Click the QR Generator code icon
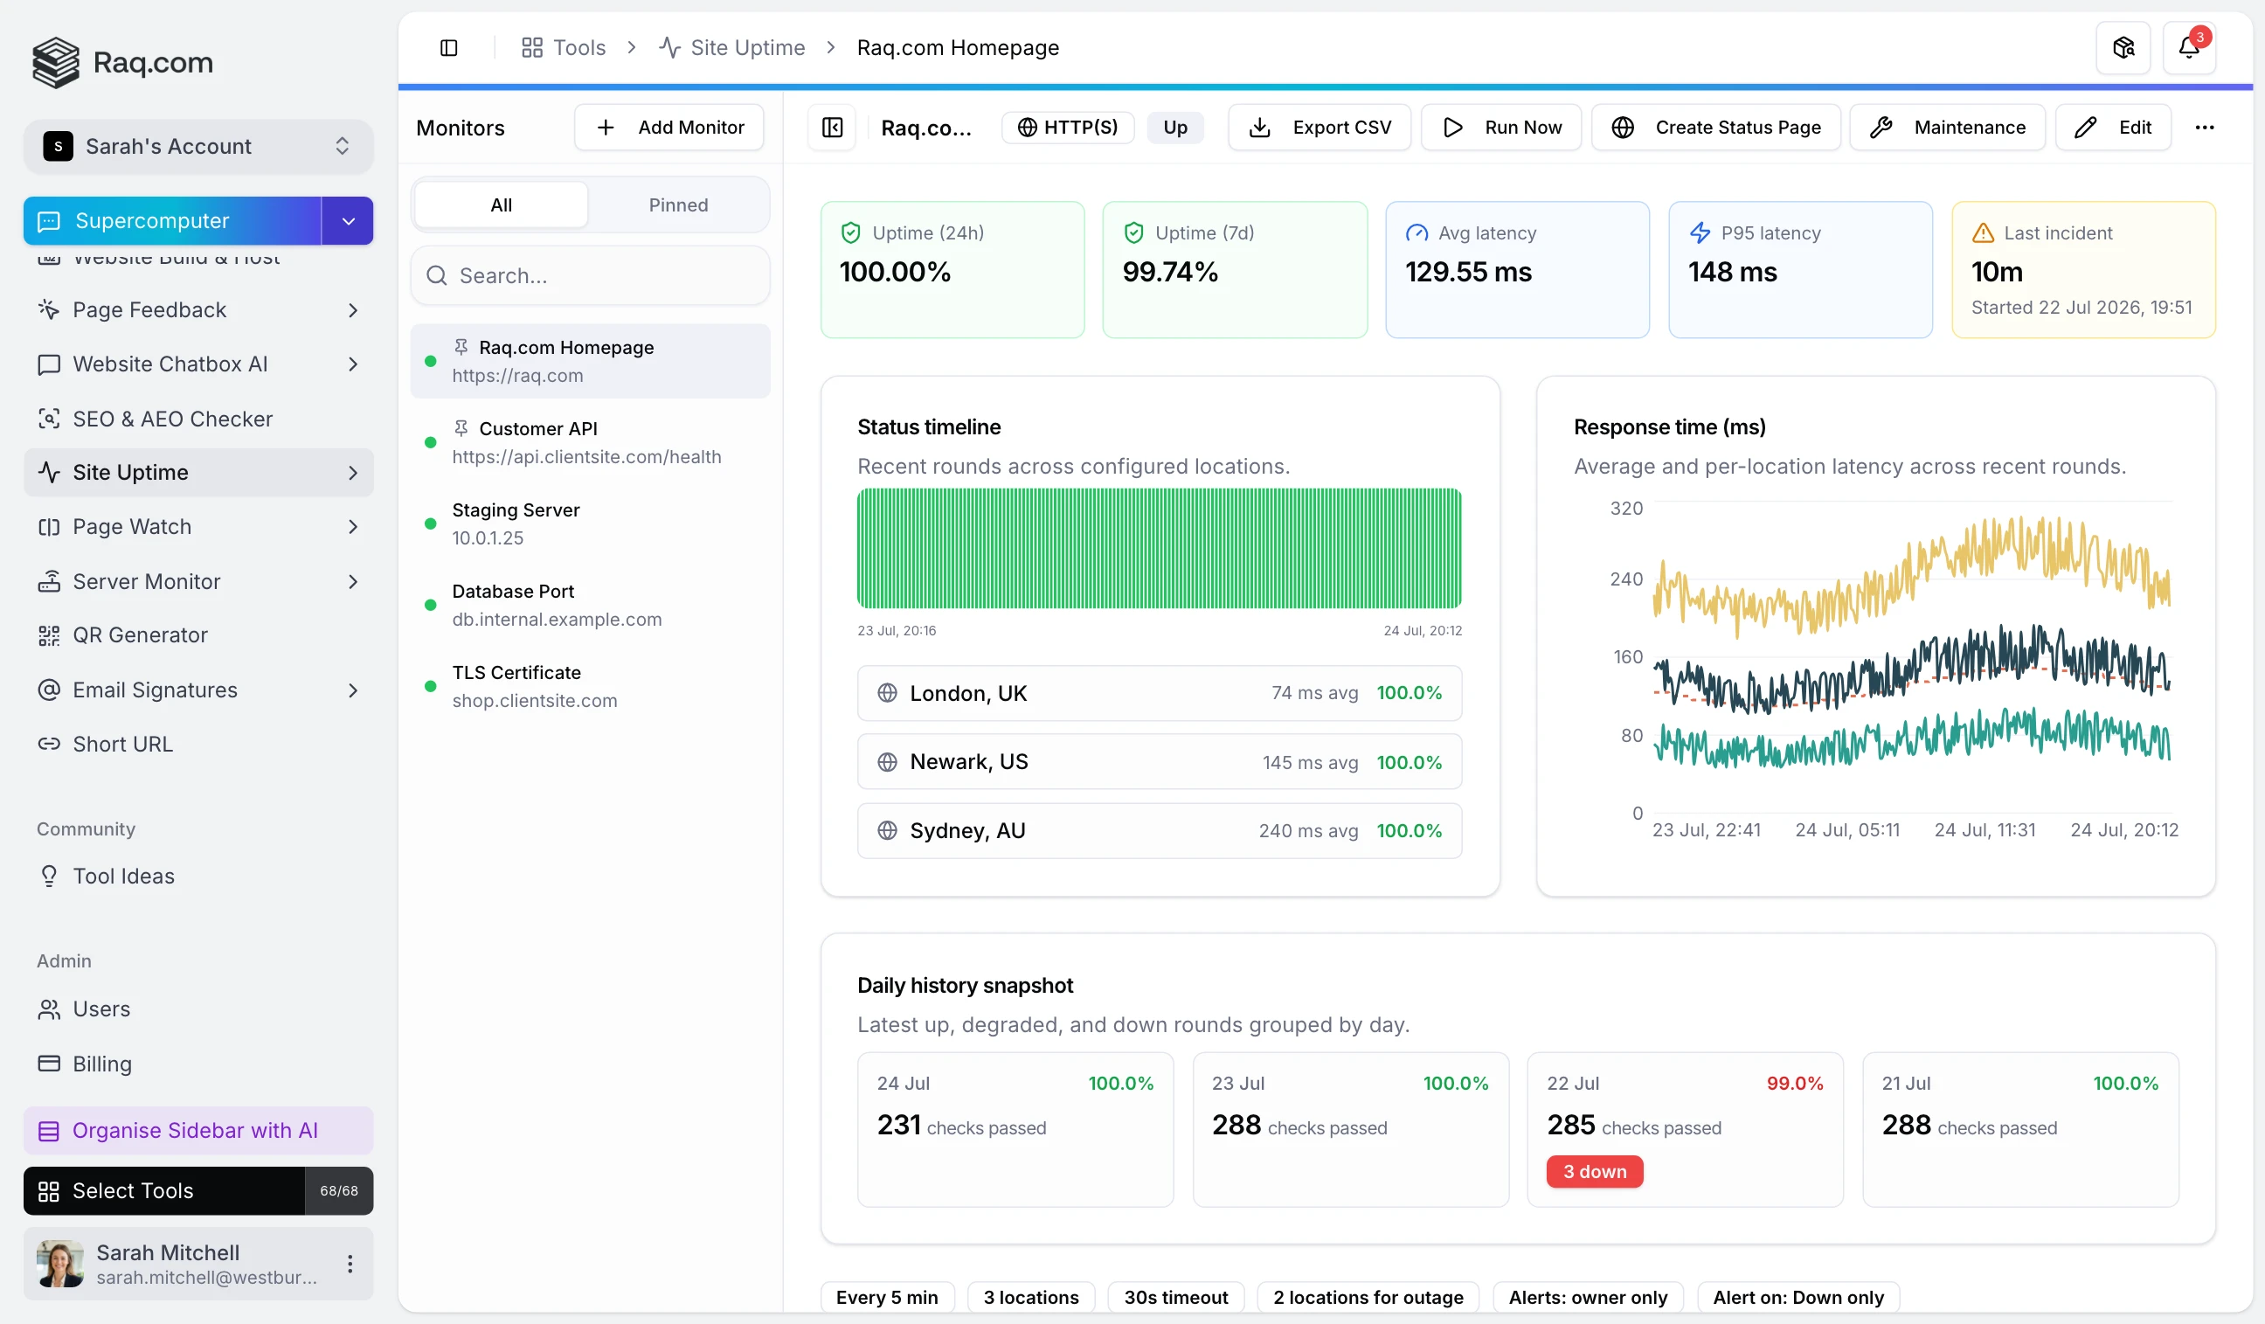2265x1324 pixels. (x=49, y=635)
